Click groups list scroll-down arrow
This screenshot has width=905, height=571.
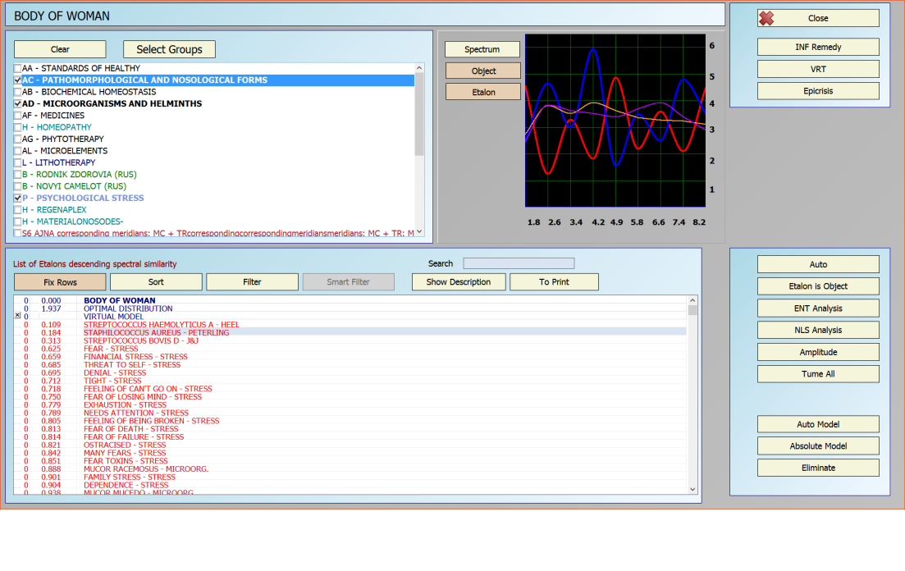(x=419, y=231)
